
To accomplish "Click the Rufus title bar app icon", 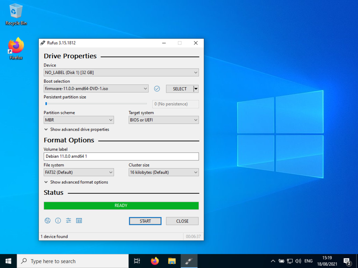I will click(43, 43).
